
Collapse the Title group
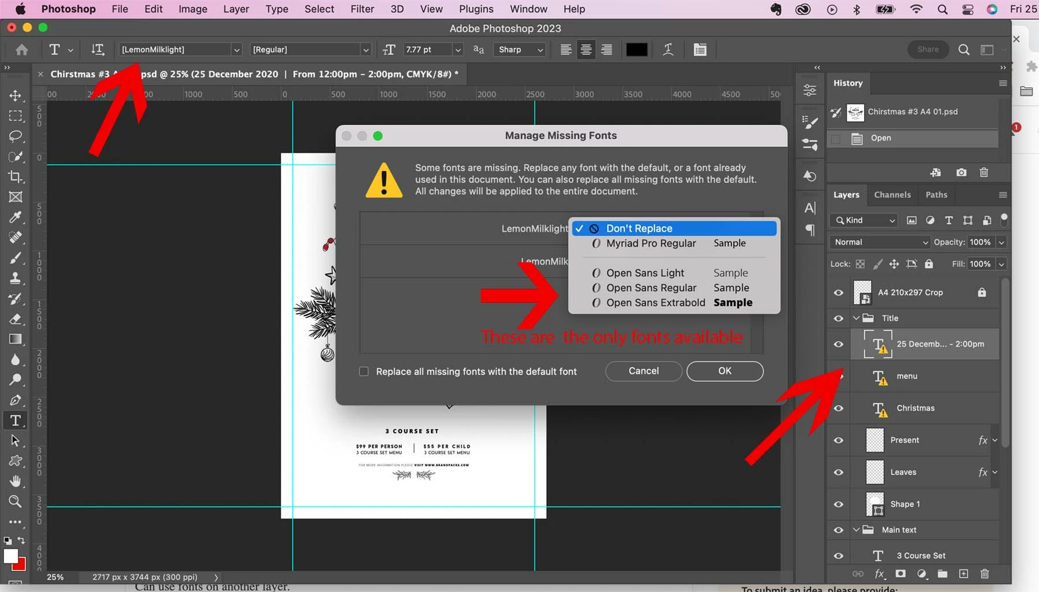(x=857, y=318)
